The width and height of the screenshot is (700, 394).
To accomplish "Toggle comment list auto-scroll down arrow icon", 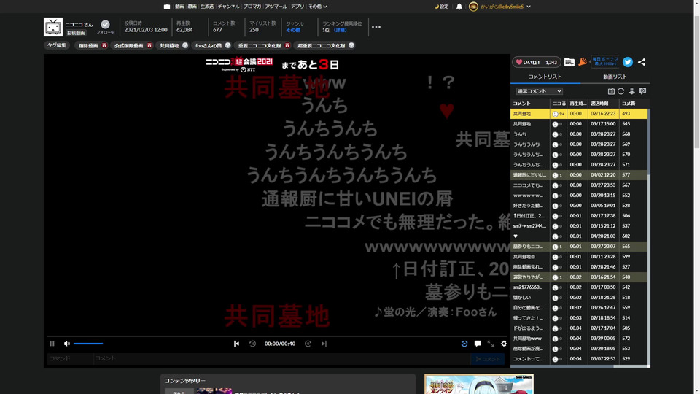I will [x=631, y=91].
